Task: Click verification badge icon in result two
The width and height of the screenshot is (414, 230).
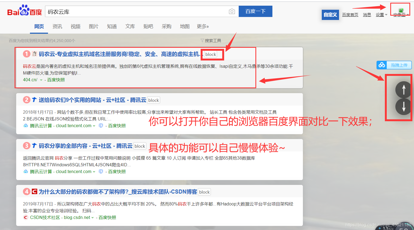Action: [x=101, y=126]
